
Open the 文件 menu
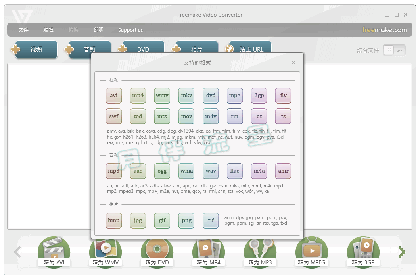pyautogui.click(x=23, y=30)
